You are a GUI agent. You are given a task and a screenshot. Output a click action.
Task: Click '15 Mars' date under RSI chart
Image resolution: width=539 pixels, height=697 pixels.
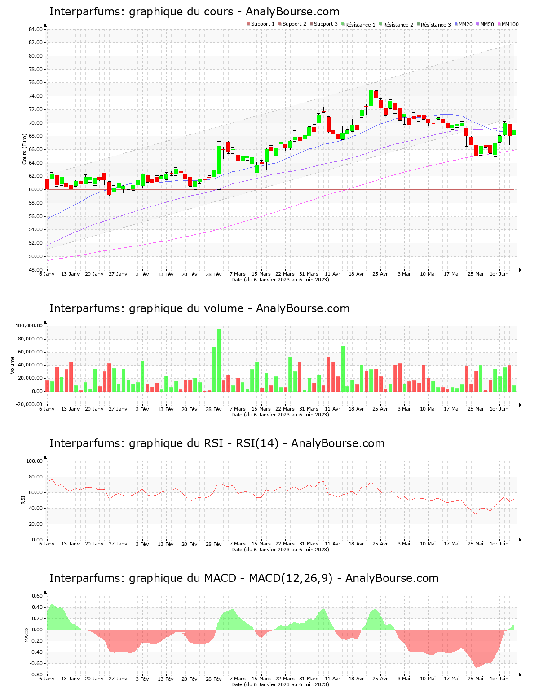(x=261, y=544)
